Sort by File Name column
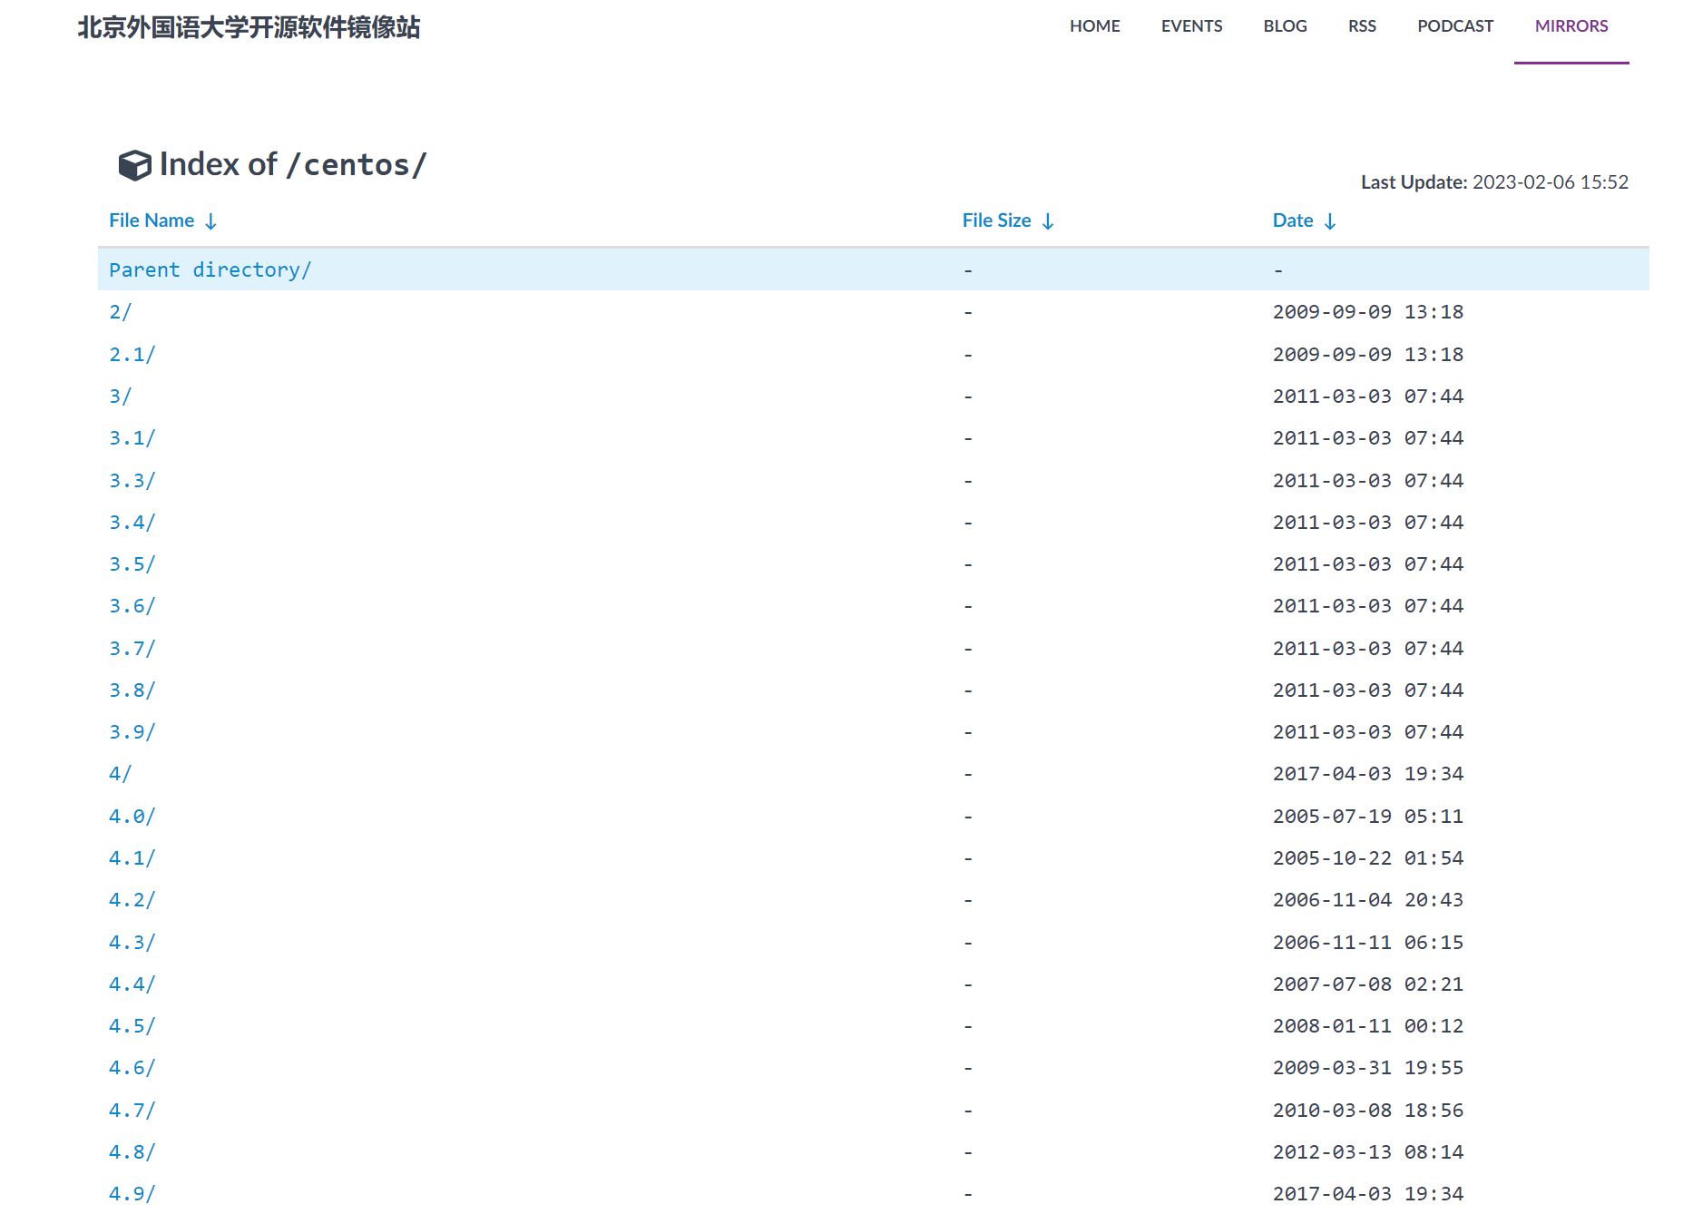This screenshot has width=1683, height=1214. coord(152,220)
